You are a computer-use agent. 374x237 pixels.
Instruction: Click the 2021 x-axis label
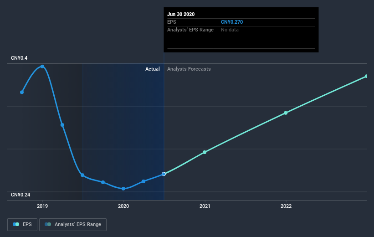click(205, 206)
